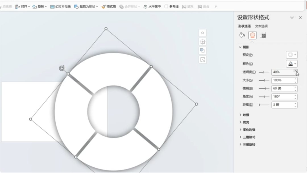Decrease 角度 with down spinner arrow
The image size is (307, 173).
pyautogui.click(x=295, y=99)
